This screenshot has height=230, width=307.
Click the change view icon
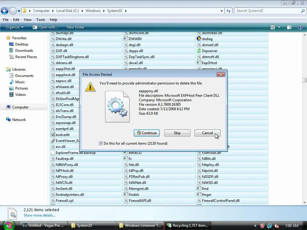pos(273,27)
